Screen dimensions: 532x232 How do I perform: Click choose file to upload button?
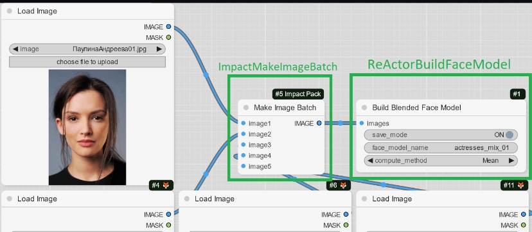[x=87, y=62]
